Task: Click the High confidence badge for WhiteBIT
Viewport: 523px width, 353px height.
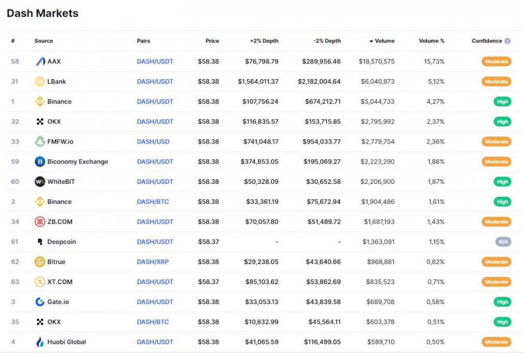Action: point(502,181)
